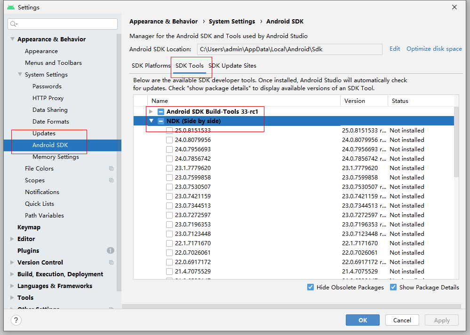
Task: Click the search magnifier icon in the settings search
Action: coord(13,24)
